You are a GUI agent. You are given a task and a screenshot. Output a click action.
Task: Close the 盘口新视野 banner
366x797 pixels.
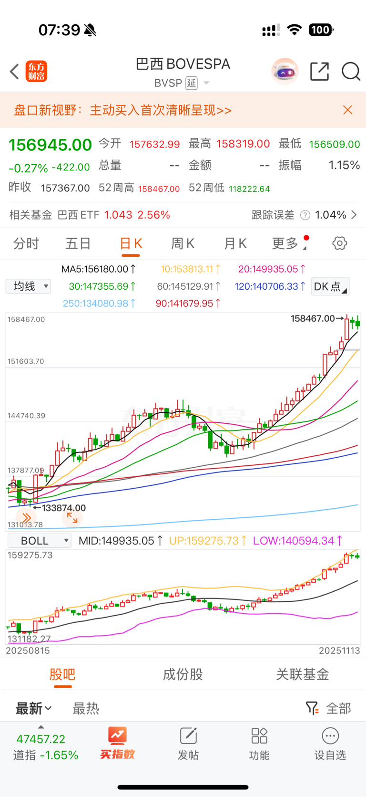(348, 110)
